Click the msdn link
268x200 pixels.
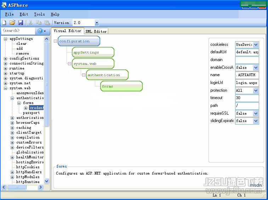click(256, 185)
